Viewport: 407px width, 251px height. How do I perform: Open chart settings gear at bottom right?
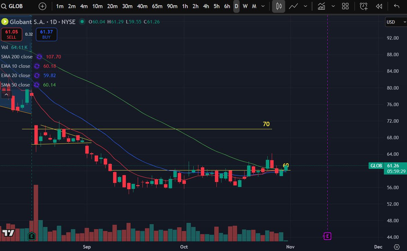point(396,247)
